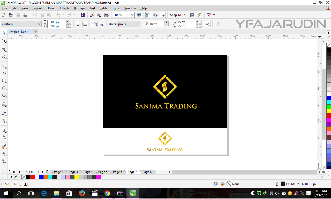Select the Rectangle tool
This screenshot has width=331, height=199.
(x=4, y=81)
